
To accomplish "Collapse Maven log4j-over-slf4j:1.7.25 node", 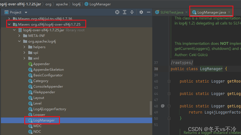I will (x=9, y=24).
